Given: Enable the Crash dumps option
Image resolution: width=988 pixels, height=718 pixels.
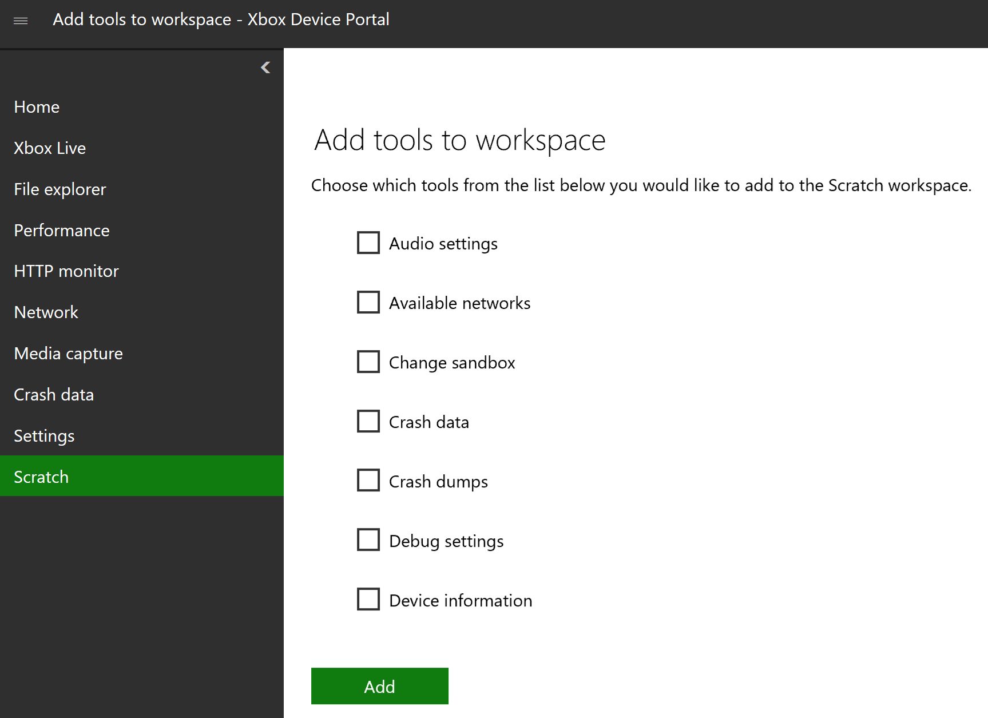Looking at the screenshot, I should pyautogui.click(x=368, y=481).
